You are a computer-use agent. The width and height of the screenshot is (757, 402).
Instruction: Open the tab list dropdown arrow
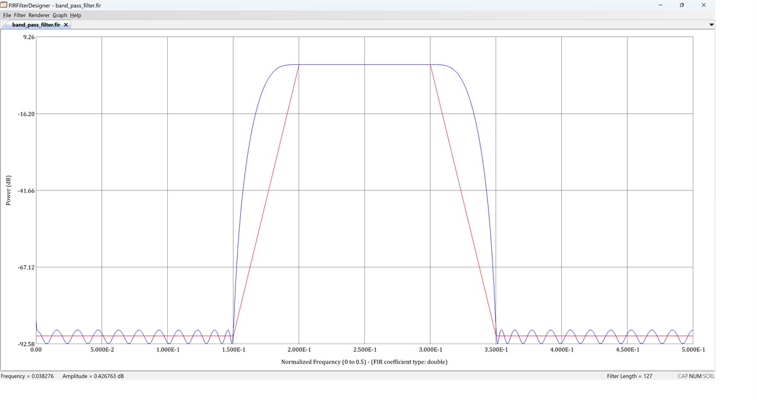(711, 25)
